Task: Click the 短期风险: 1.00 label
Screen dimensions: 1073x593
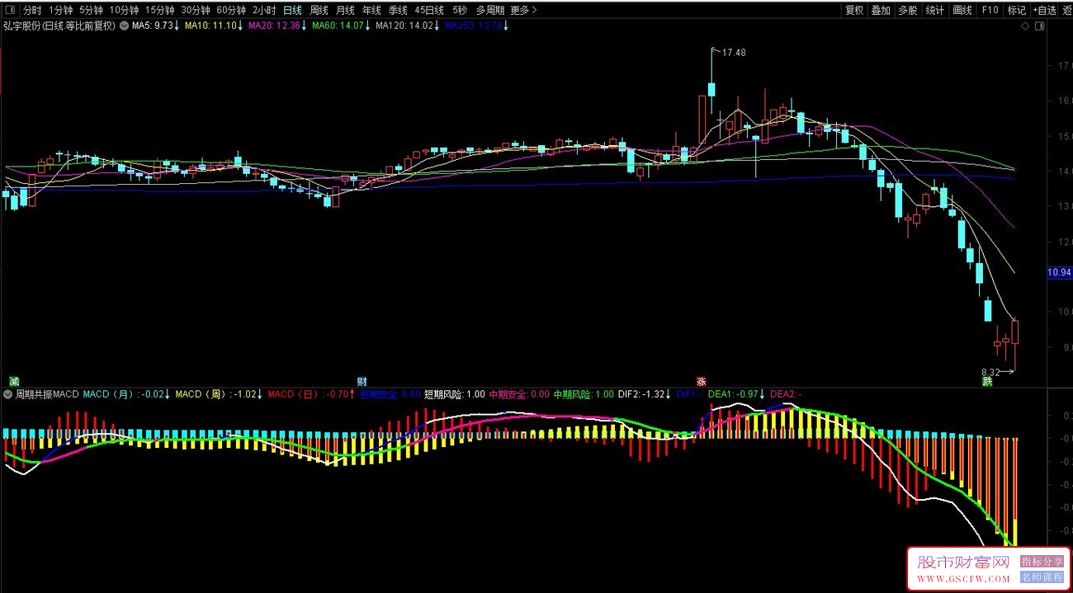Action: (x=455, y=394)
